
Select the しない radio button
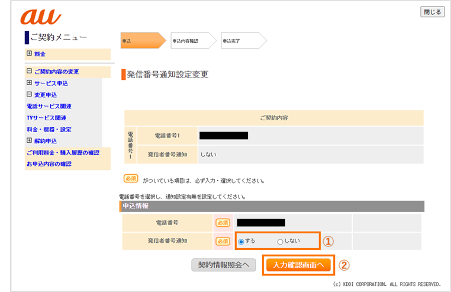click(280, 242)
